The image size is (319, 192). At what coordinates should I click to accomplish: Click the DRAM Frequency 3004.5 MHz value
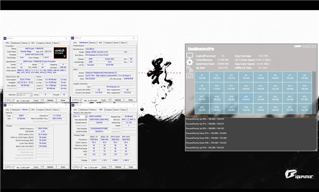(43, 128)
